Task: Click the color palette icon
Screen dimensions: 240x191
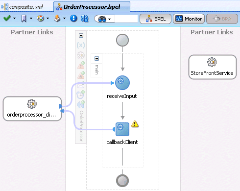Action: coord(40,18)
